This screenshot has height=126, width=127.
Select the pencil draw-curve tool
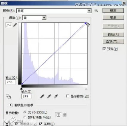coord(15,25)
